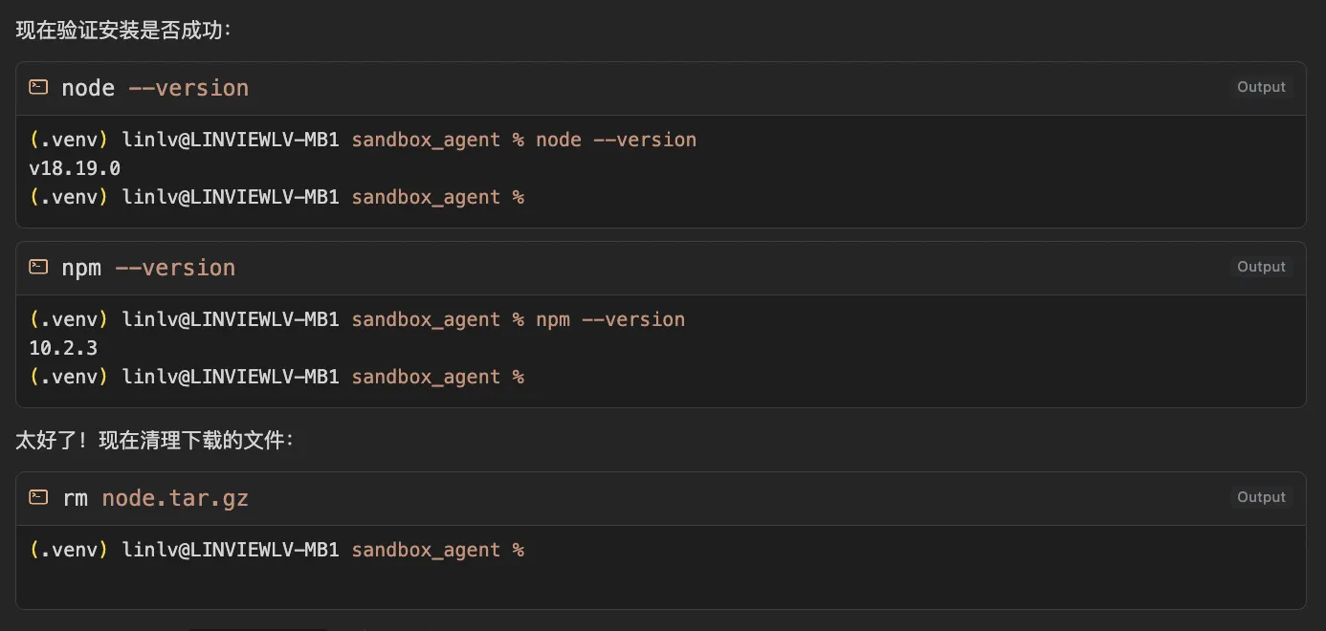Collapse the rm node.tar.gz command block header
This screenshot has width=1326, height=631.
(x=661, y=498)
